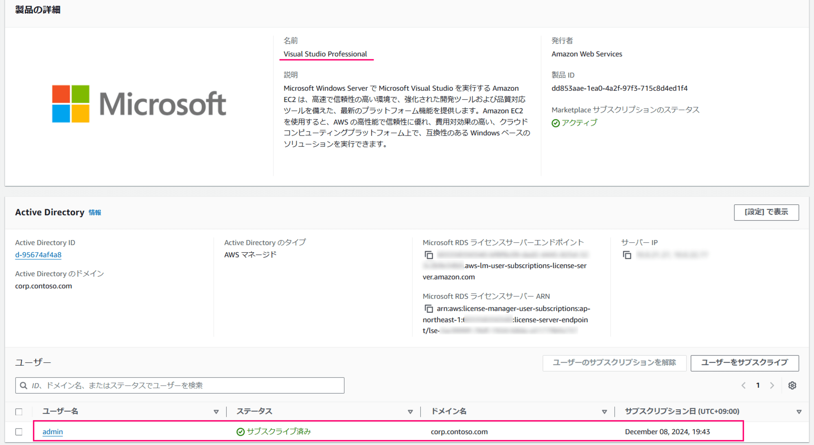Click the サブスクライブ済み status in admin row
The image size is (814, 445).
274,432
